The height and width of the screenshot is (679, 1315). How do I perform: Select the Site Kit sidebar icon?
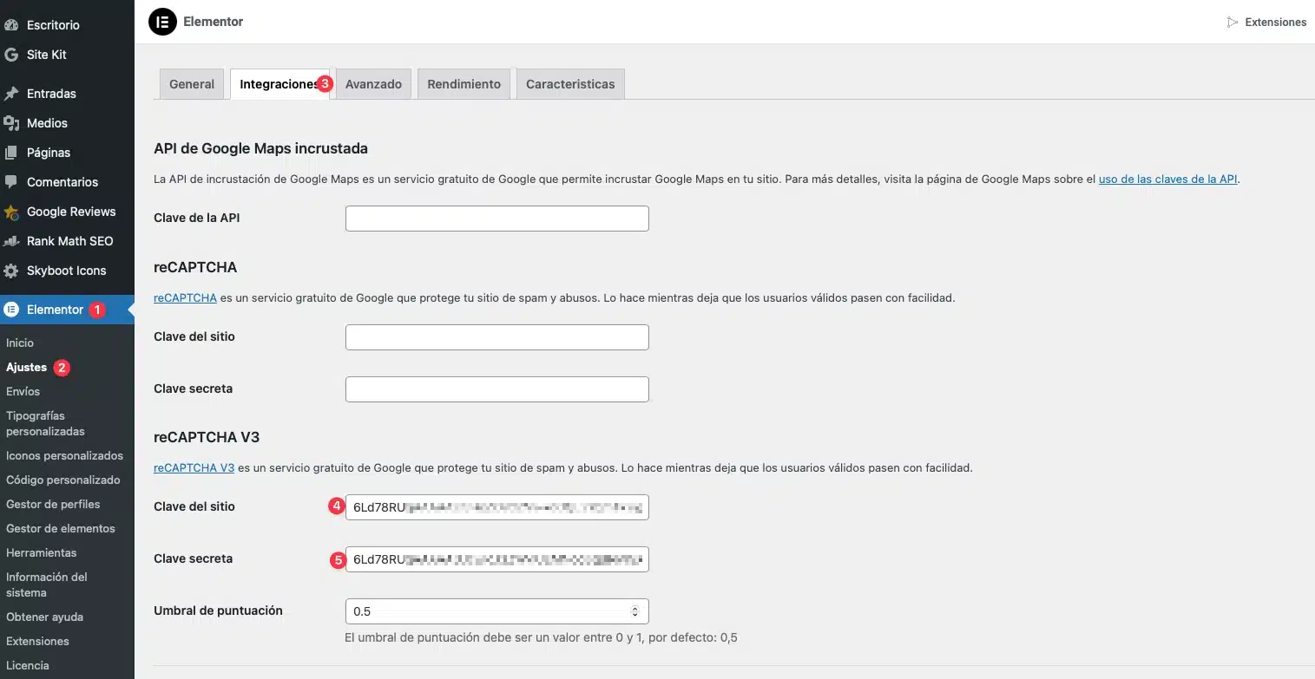(x=12, y=55)
